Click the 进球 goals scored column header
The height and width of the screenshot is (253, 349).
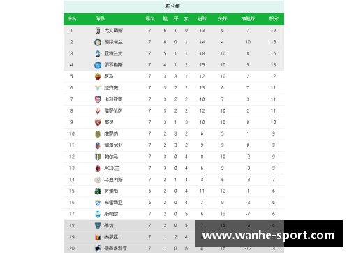pyautogui.click(x=202, y=19)
